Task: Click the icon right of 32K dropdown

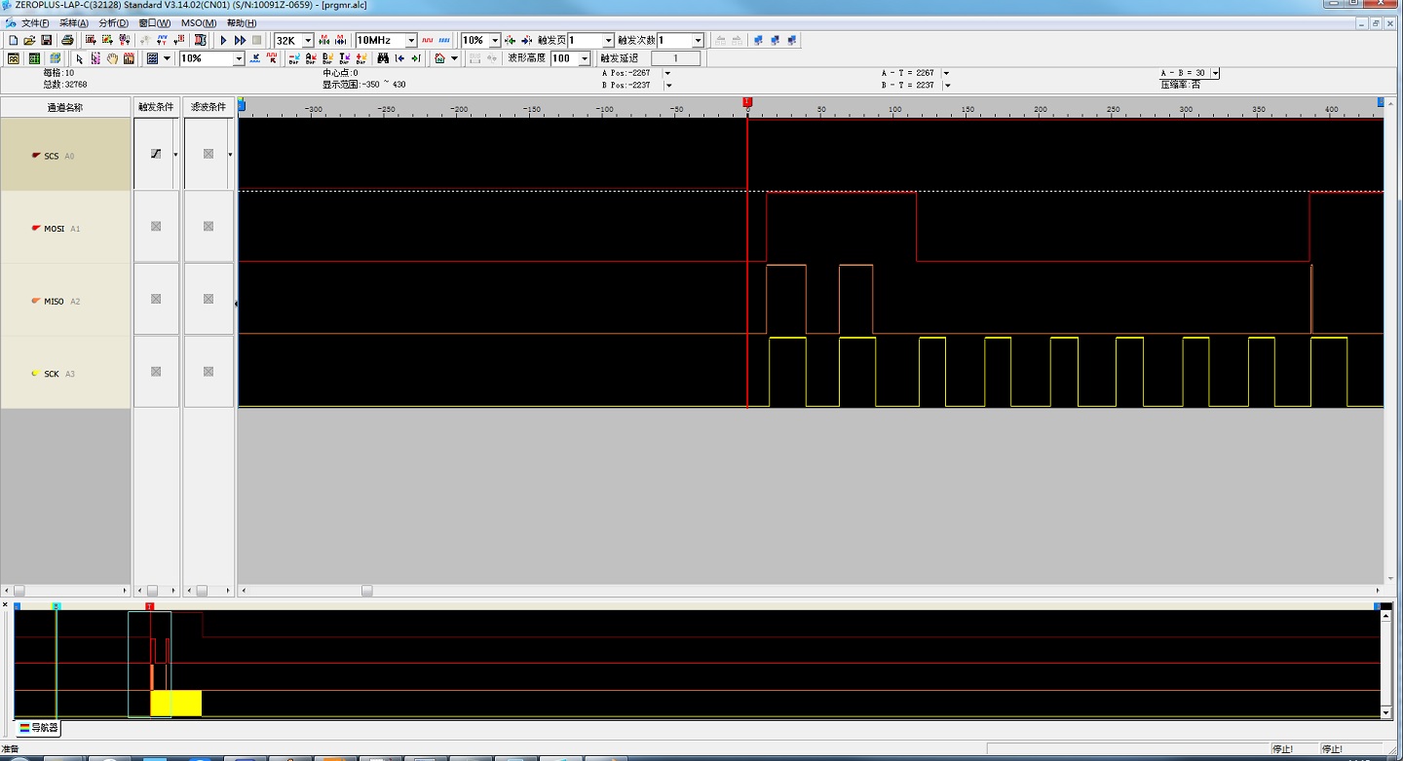Action: pyautogui.click(x=324, y=40)
